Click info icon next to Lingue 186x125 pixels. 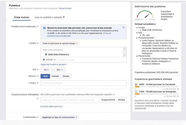click(38, 83)
